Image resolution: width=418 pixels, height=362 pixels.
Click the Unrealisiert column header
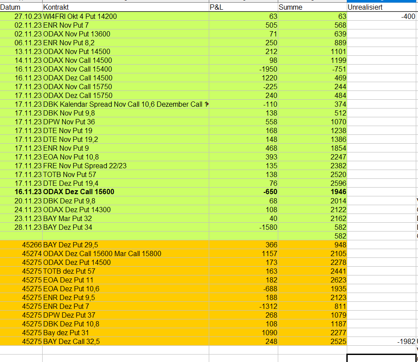point(382,7)
